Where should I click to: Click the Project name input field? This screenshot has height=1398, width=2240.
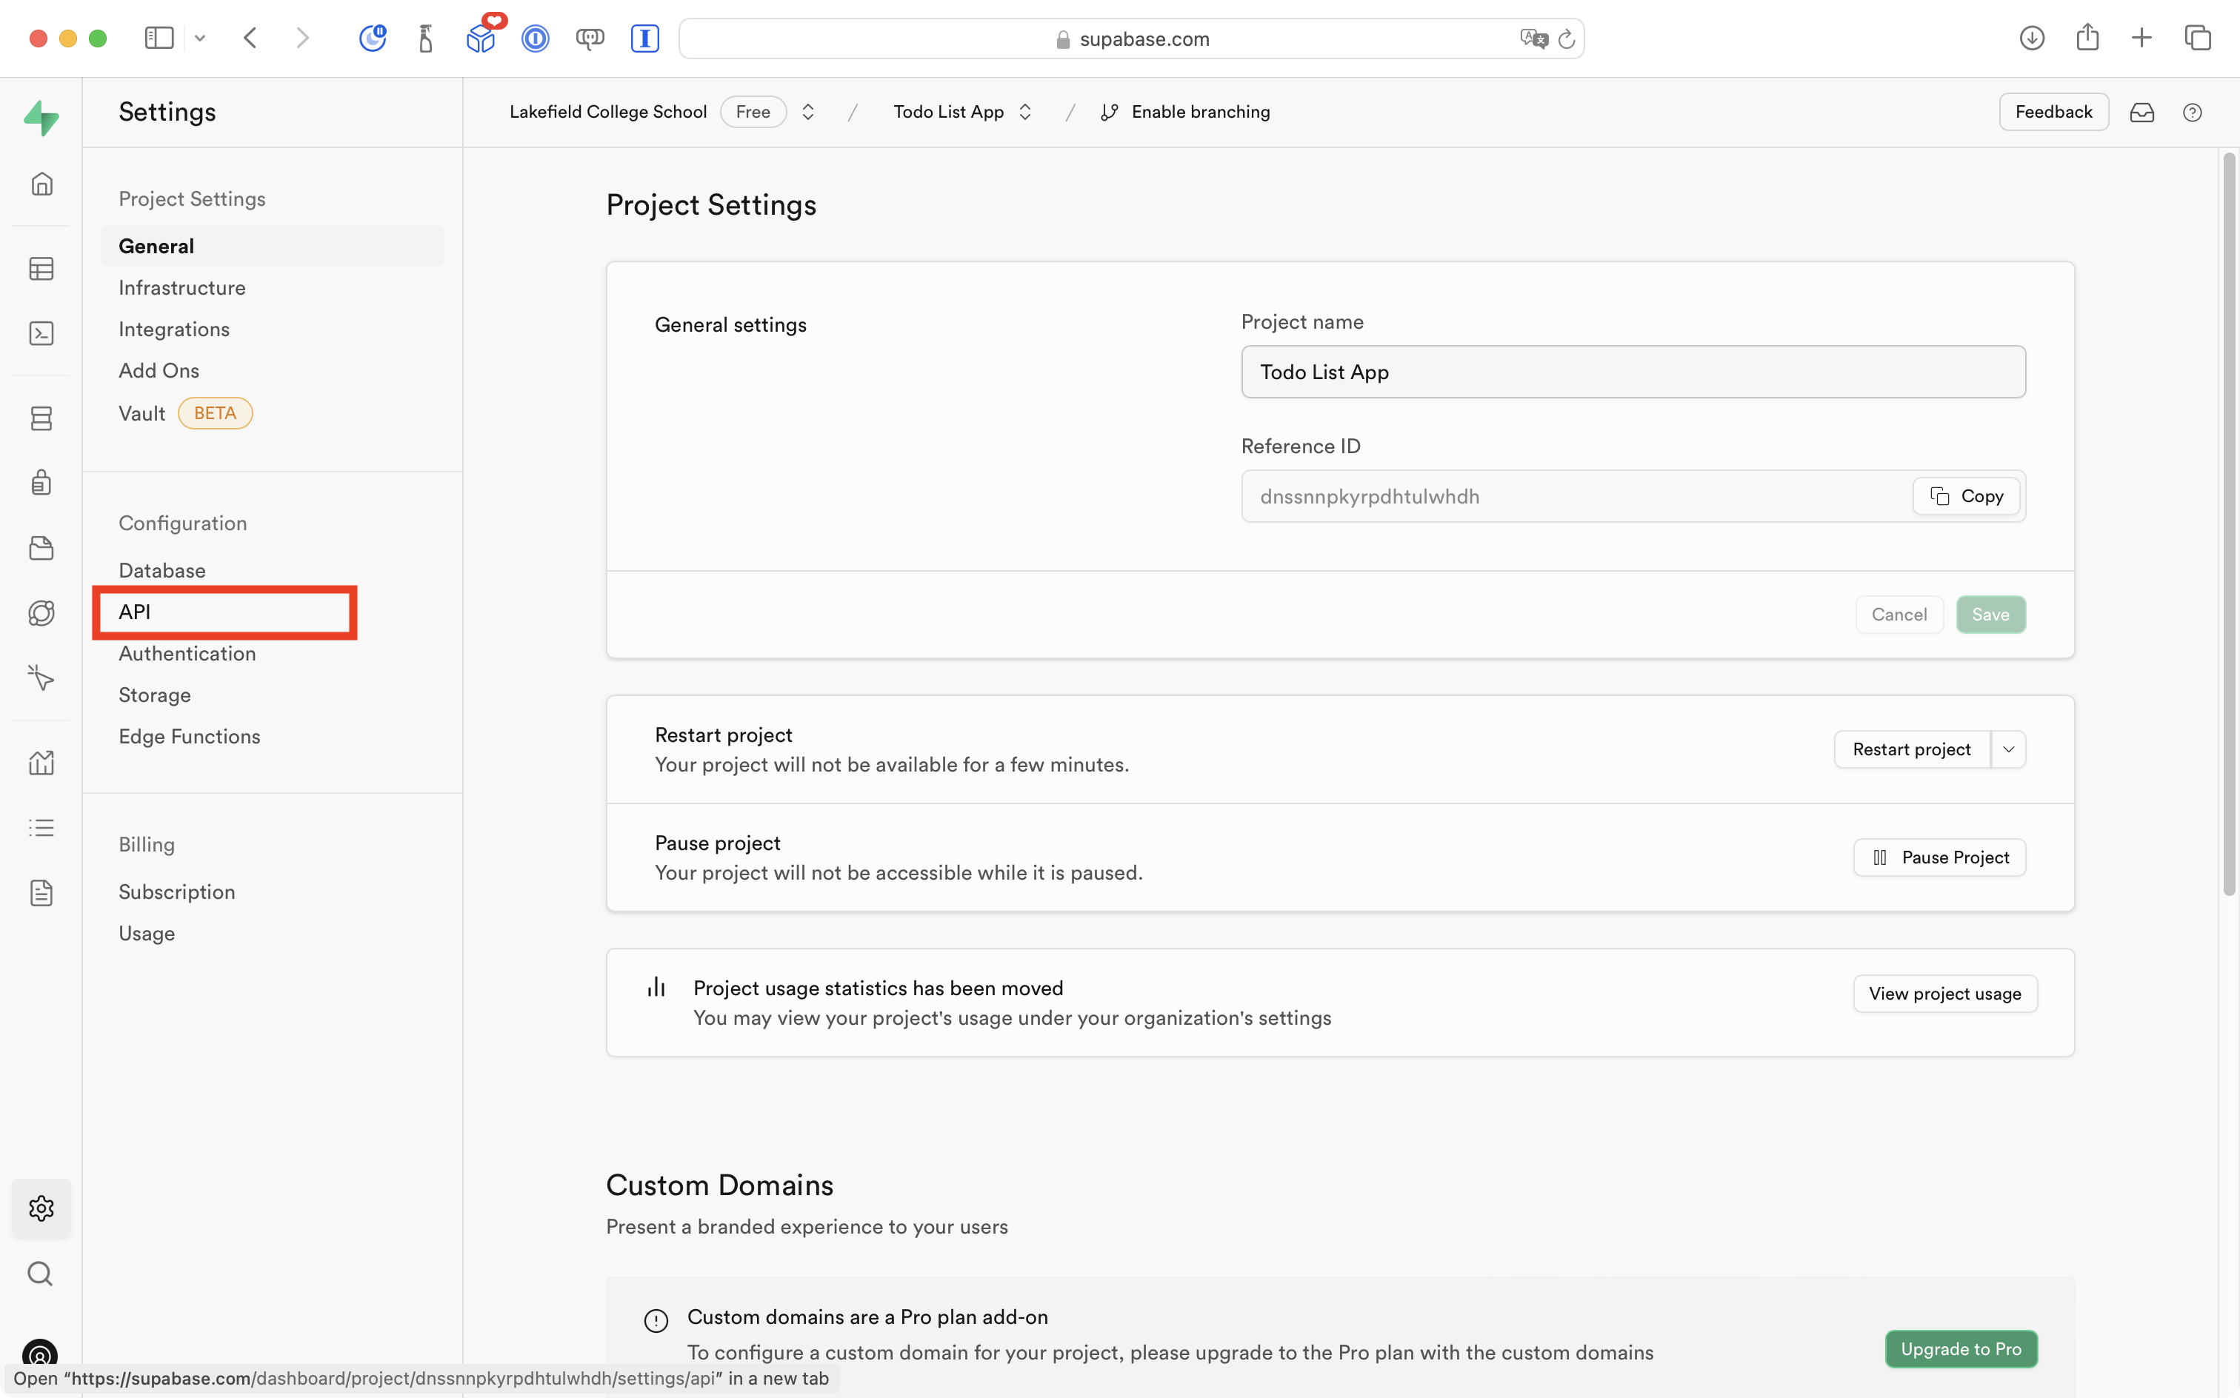pos(1633,372)
